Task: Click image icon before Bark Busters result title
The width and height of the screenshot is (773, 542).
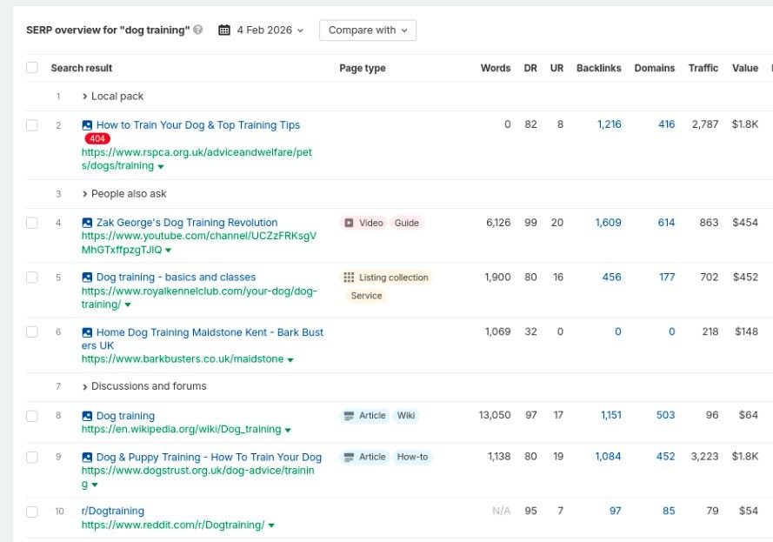Action: (87, 332)
